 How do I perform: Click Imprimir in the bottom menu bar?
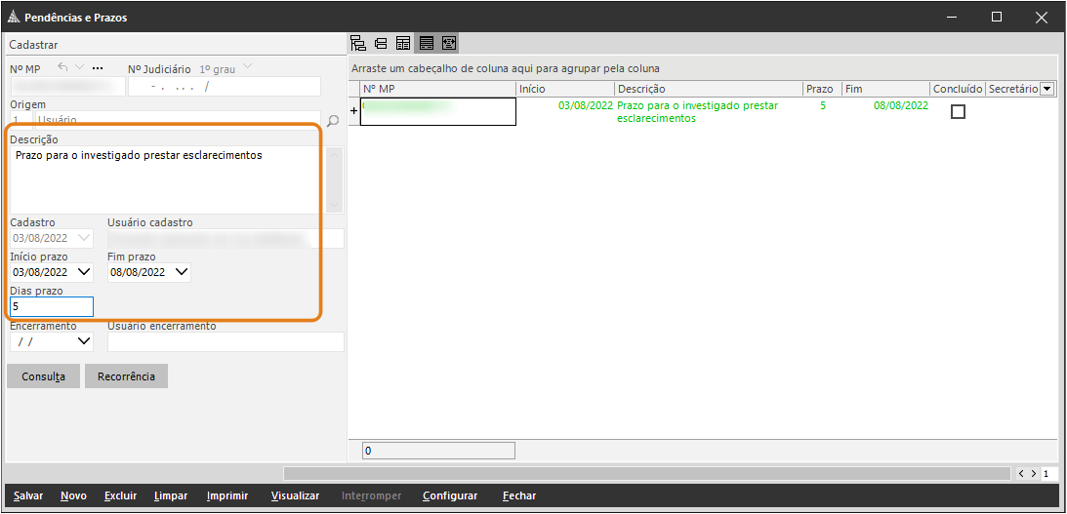tap(227, 496)
